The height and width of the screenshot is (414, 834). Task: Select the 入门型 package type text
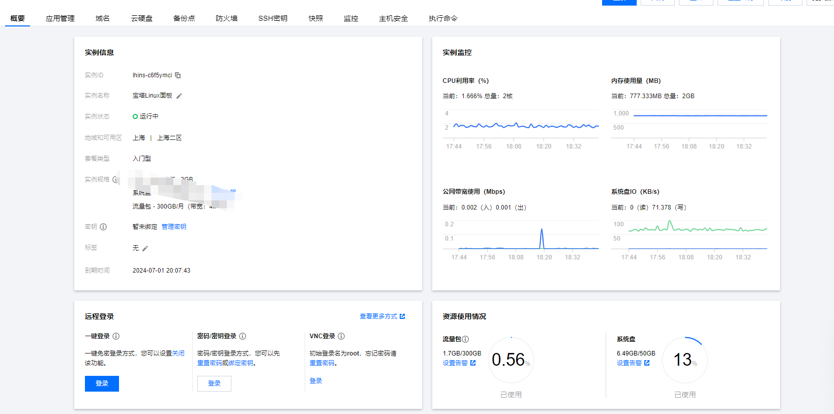(142, 159)
